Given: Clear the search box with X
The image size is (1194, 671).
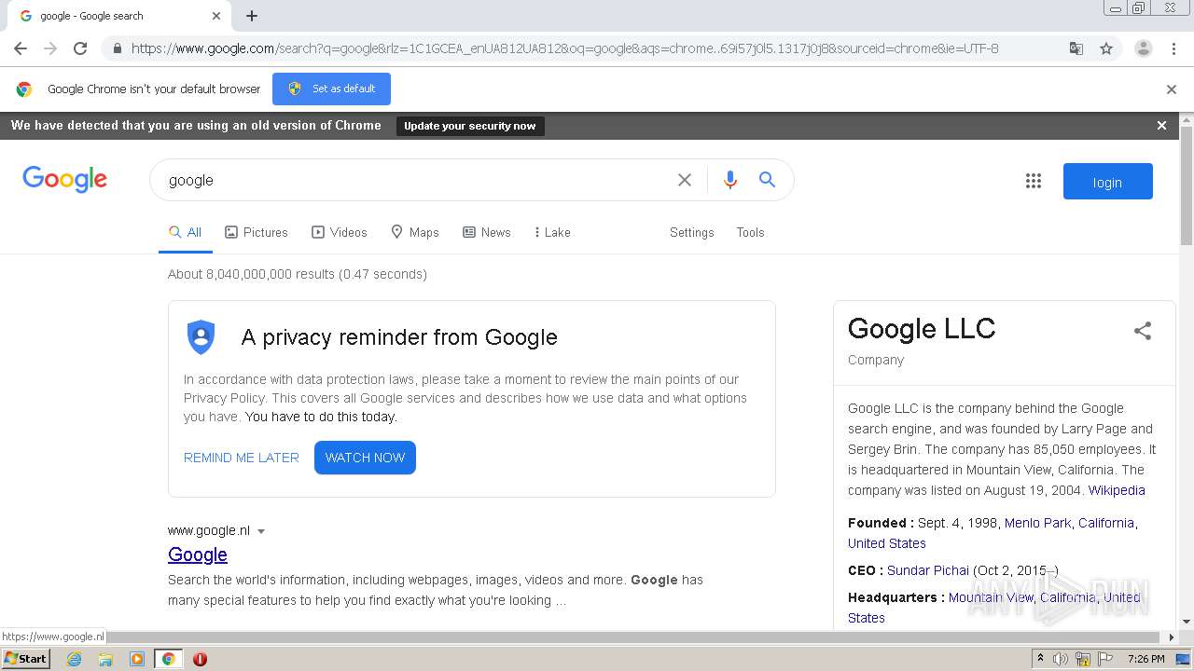Looking at the screenshot, I should pyautogui.click(x=685, y=180).
